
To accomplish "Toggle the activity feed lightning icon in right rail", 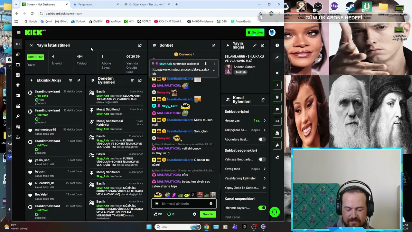I will (277, 85).
